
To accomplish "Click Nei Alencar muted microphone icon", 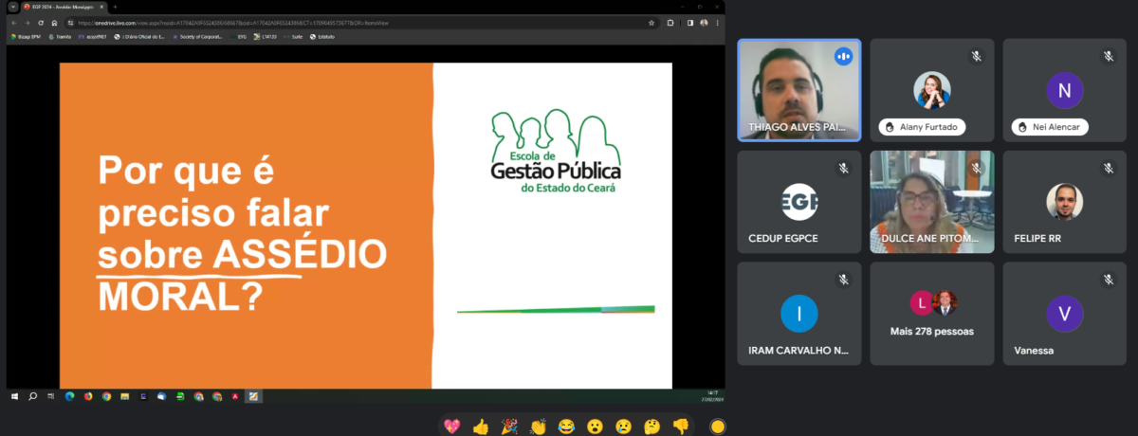I will 1108,57.
